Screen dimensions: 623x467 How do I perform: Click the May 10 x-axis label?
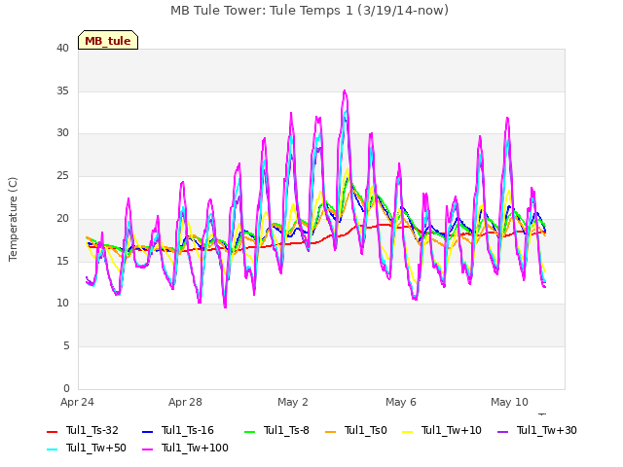509,402
